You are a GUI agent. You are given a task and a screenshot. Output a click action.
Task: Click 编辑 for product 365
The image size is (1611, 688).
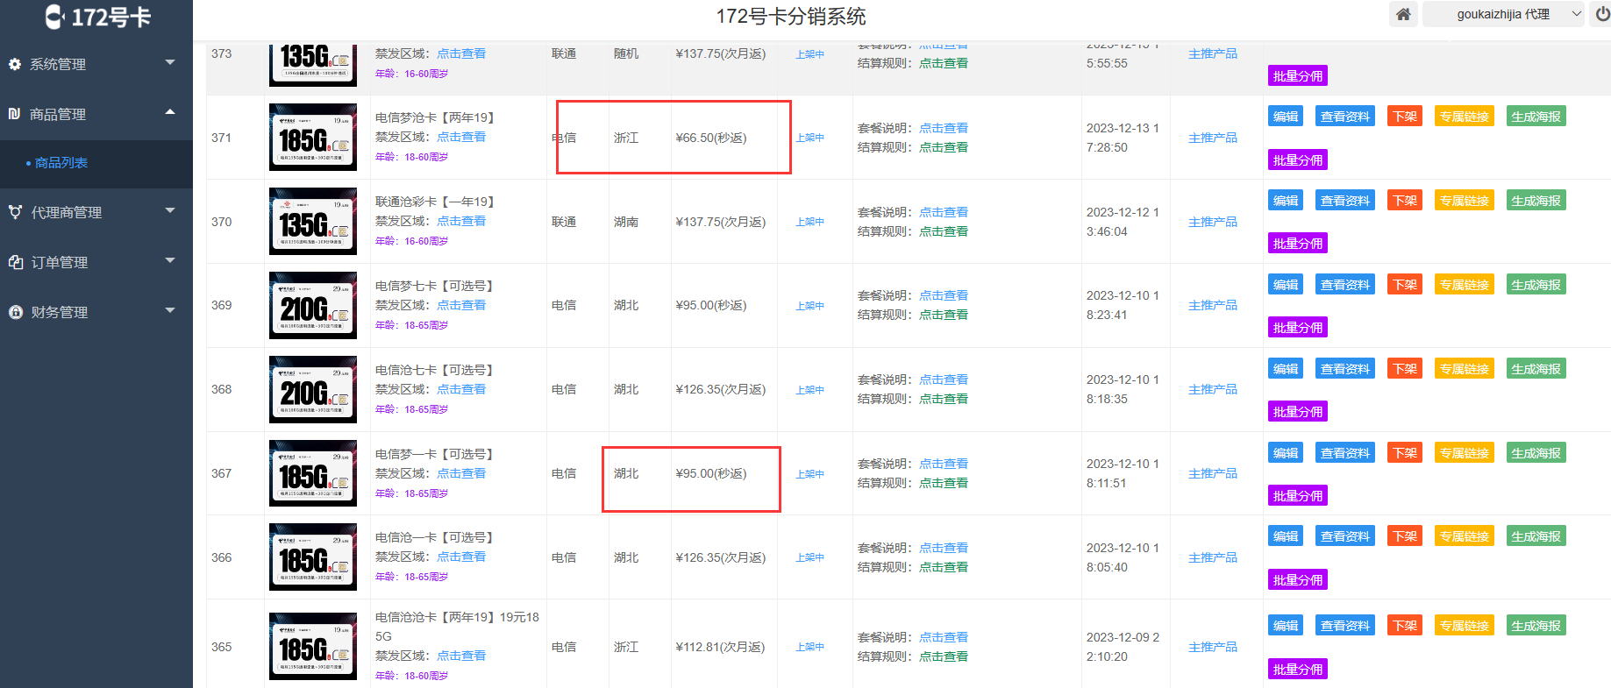[x=1286, y=626]
